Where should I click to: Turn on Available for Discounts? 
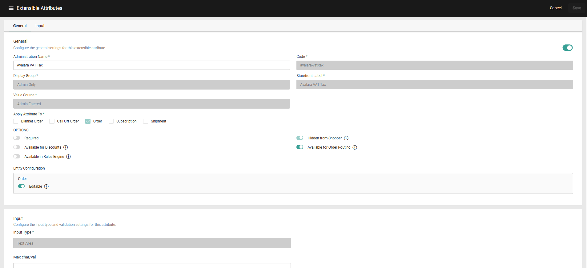17,147
